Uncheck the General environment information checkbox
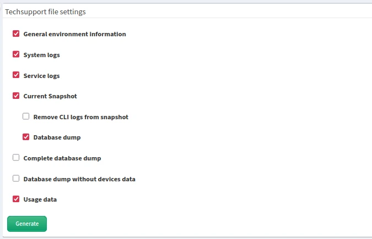Image resolution: width=372 pixels, height=239 pixels. [x=16, y=34]
